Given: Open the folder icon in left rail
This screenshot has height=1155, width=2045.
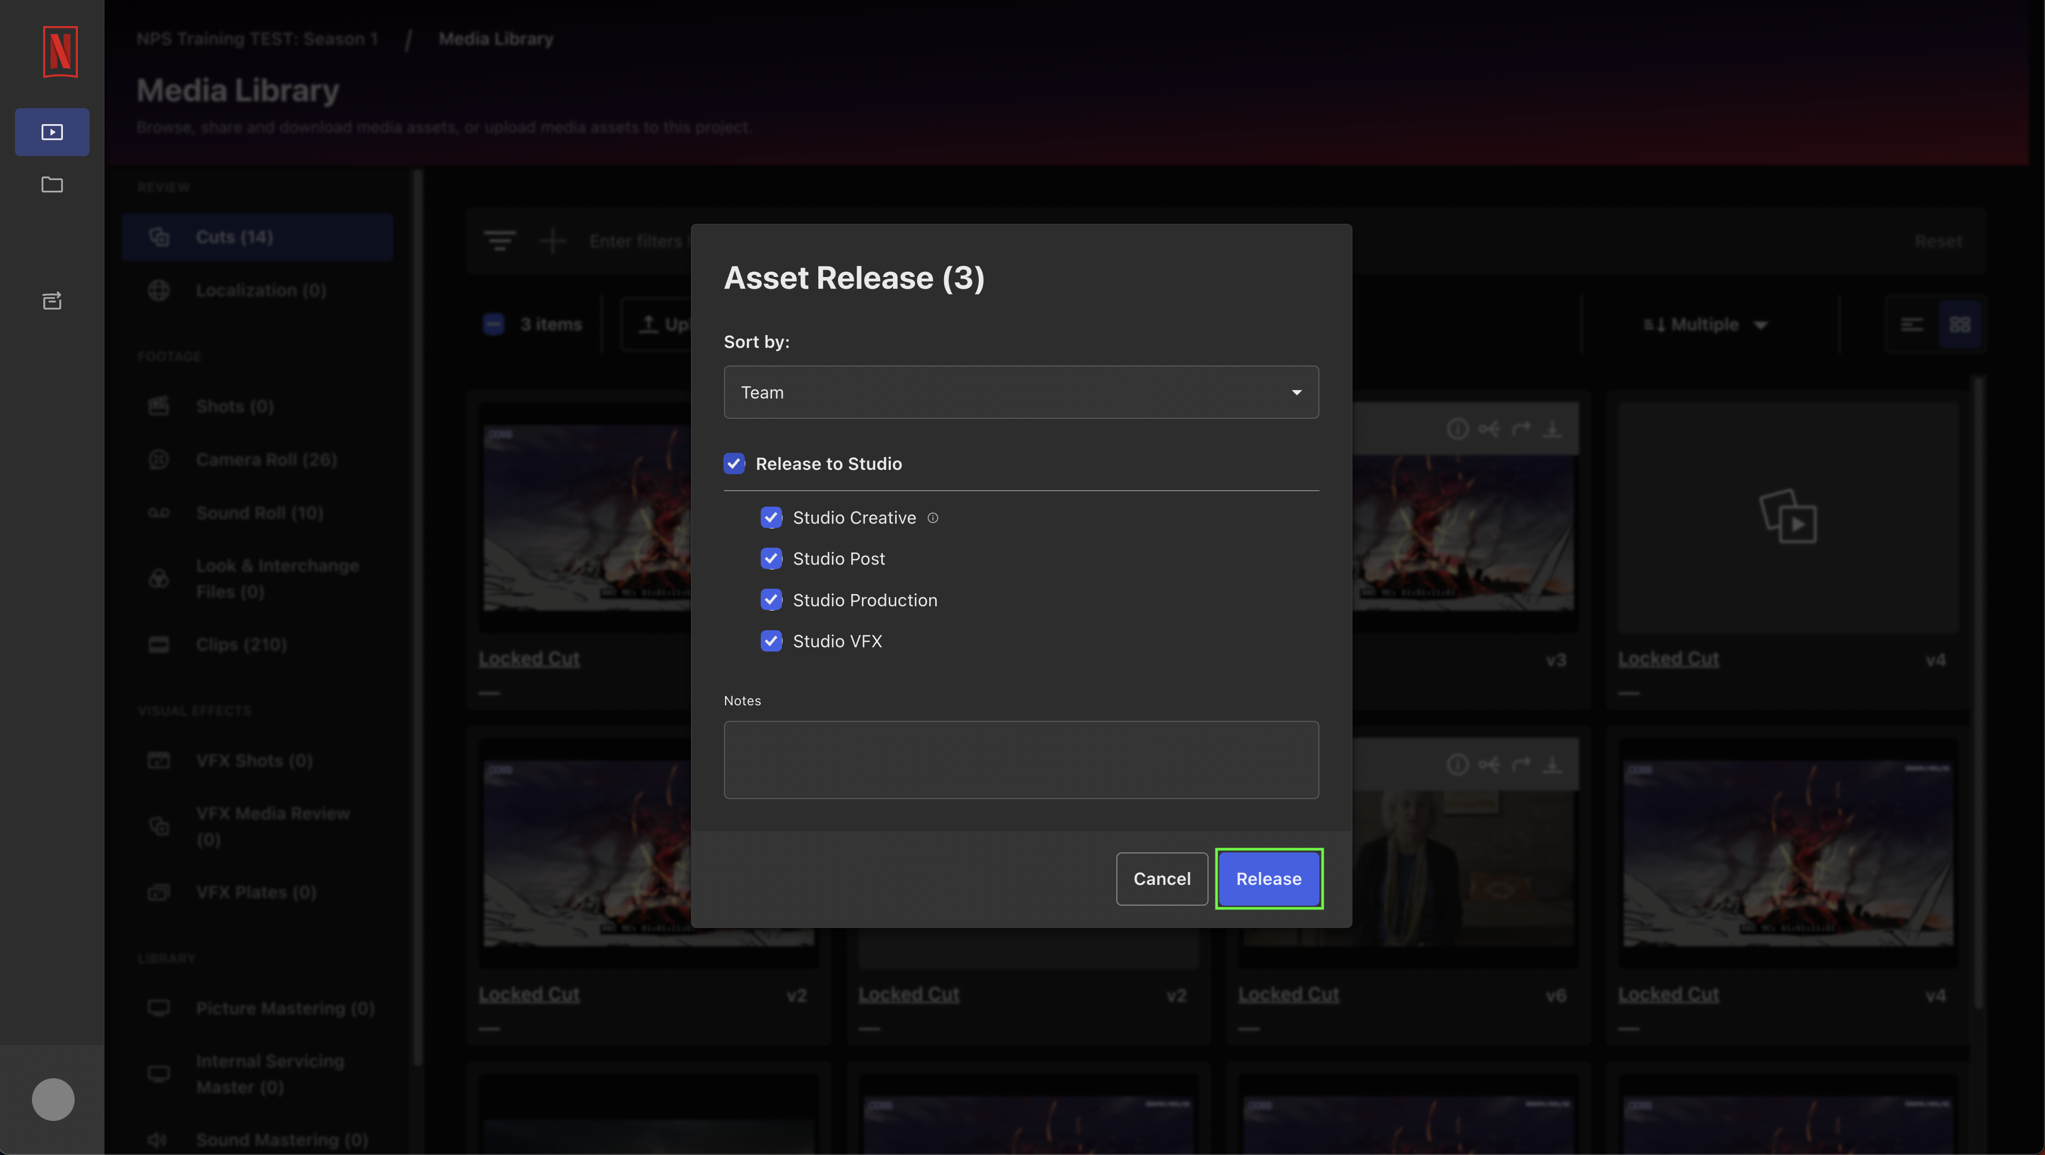Looking at the screenshot, I should (52, 184).
